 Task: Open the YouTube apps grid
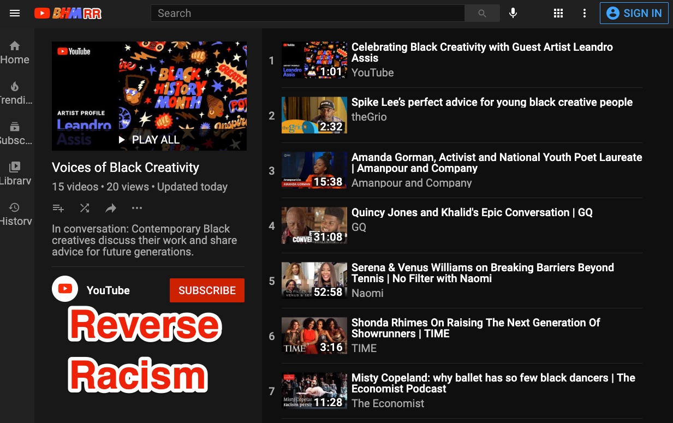pos(558,13)
